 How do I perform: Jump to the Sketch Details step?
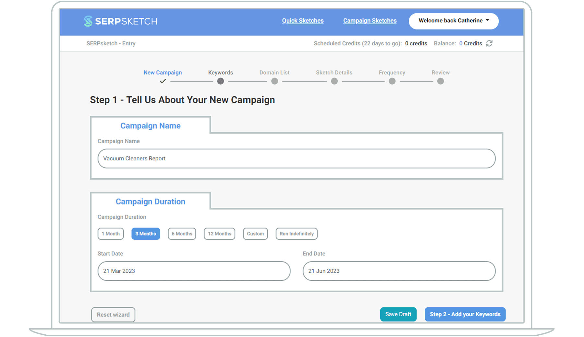334,73
